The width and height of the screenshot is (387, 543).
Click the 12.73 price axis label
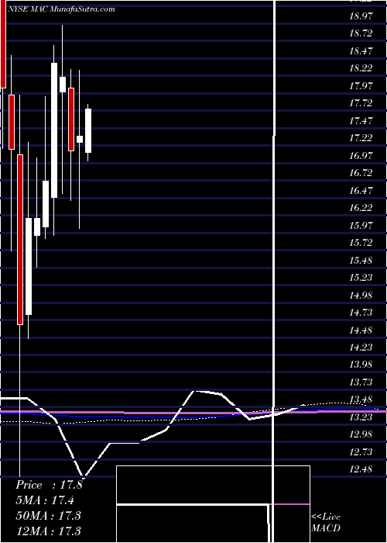[x=361, y=452]
